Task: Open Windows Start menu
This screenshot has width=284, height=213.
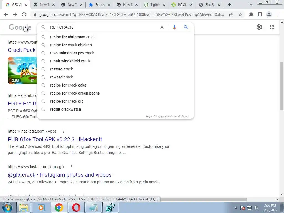Action: pos(7,207)
